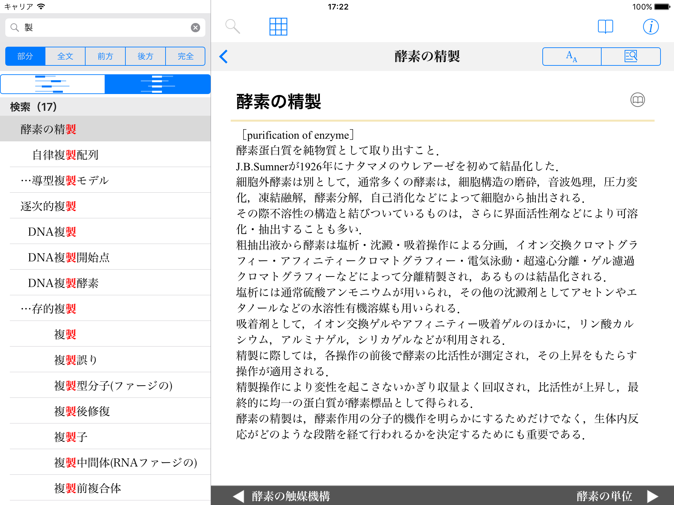Select 部分 partial match mode
Image resolution: width=674 pixels, height=505 pixels.
[25, 57]
